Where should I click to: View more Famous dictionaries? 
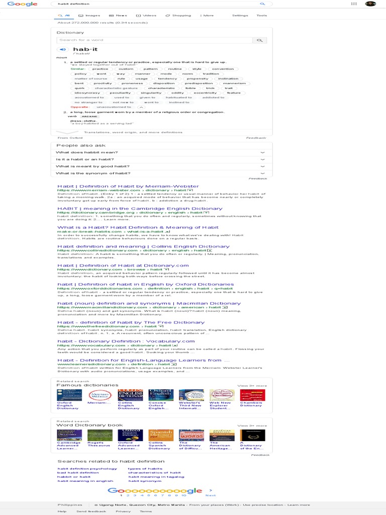(252, 386)
